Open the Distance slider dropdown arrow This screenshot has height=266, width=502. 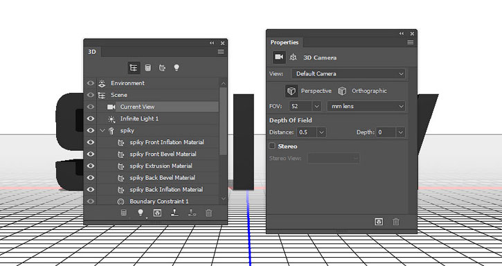(x=321, y=132)
